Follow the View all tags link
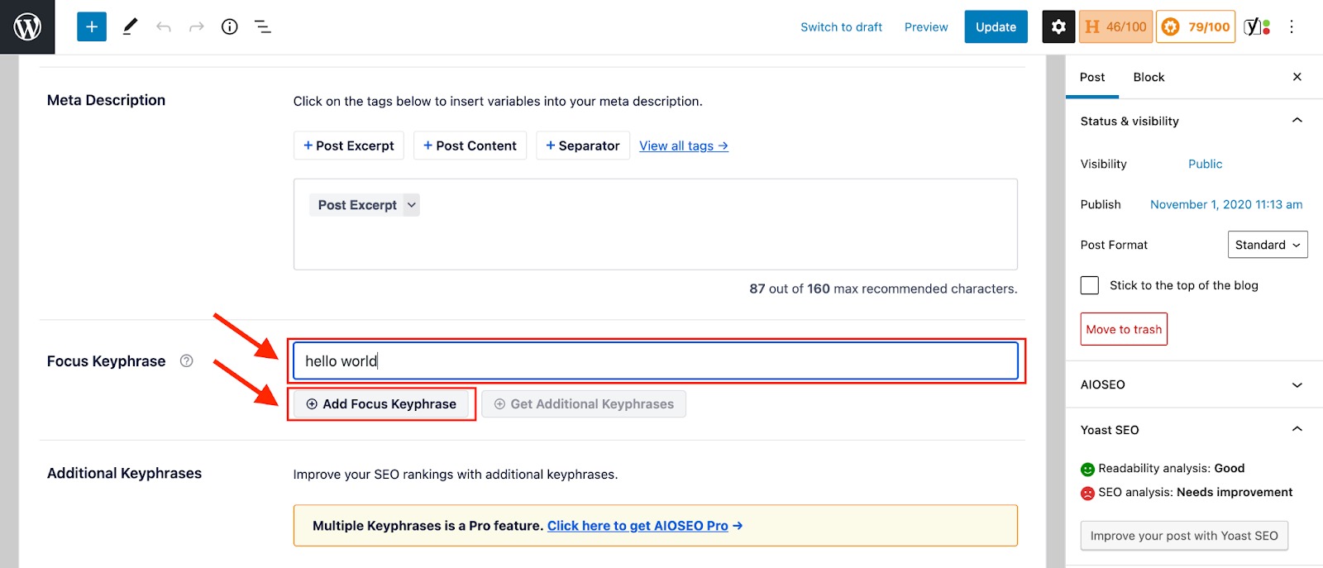Image resolution: width=1323 pixels, height=568 pixels. click(x=683, y=146)
